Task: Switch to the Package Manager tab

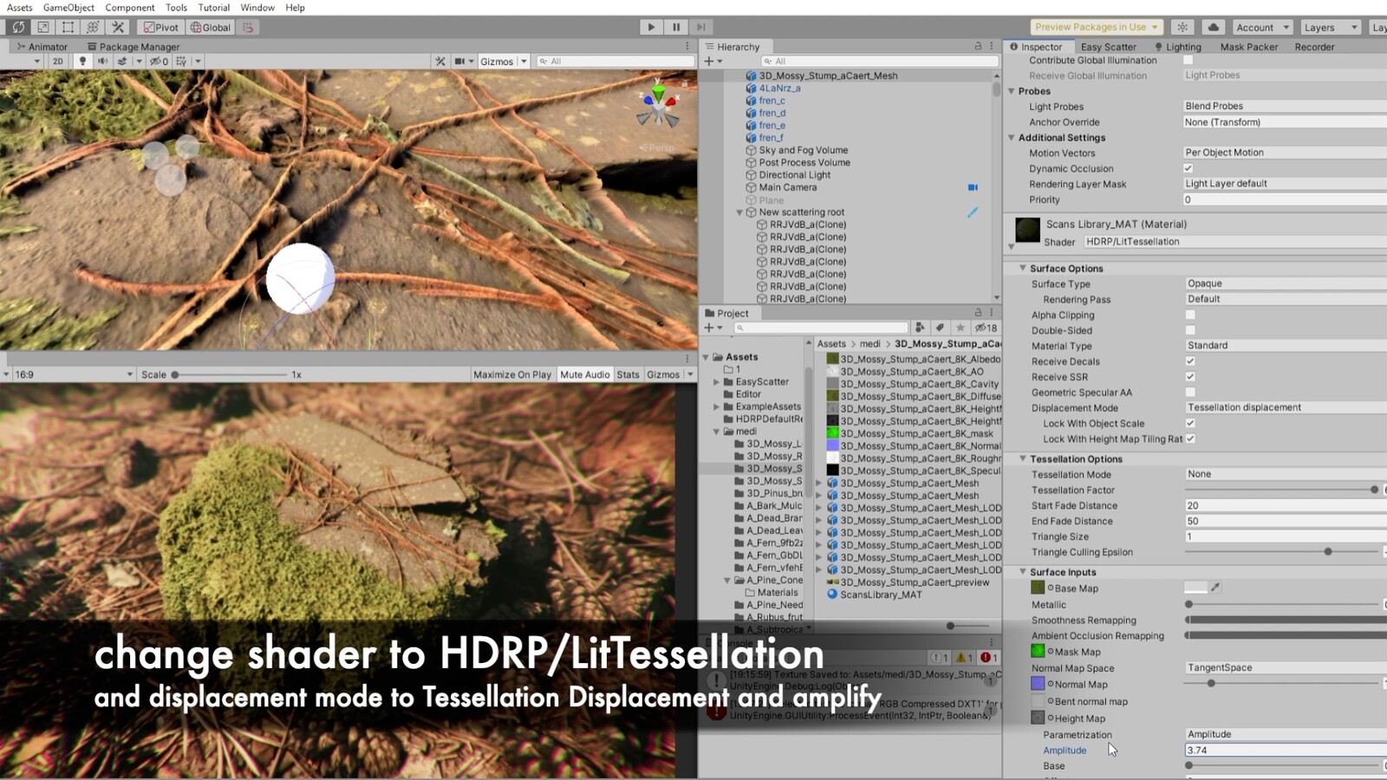Action: pos(133,47)
